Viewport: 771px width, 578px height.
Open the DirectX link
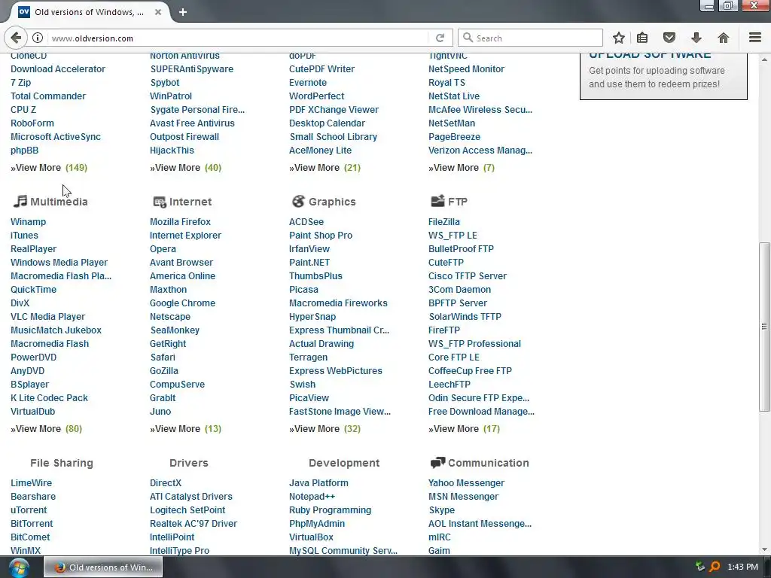(165, 483)
